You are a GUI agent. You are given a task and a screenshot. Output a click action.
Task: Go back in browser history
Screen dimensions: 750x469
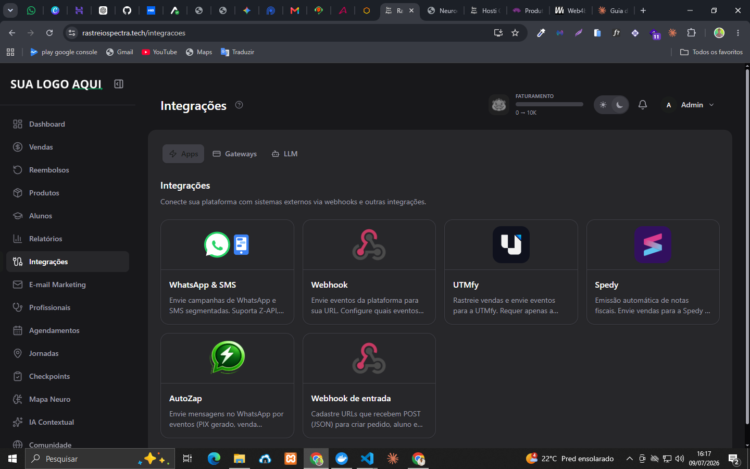tap(12, 33)
